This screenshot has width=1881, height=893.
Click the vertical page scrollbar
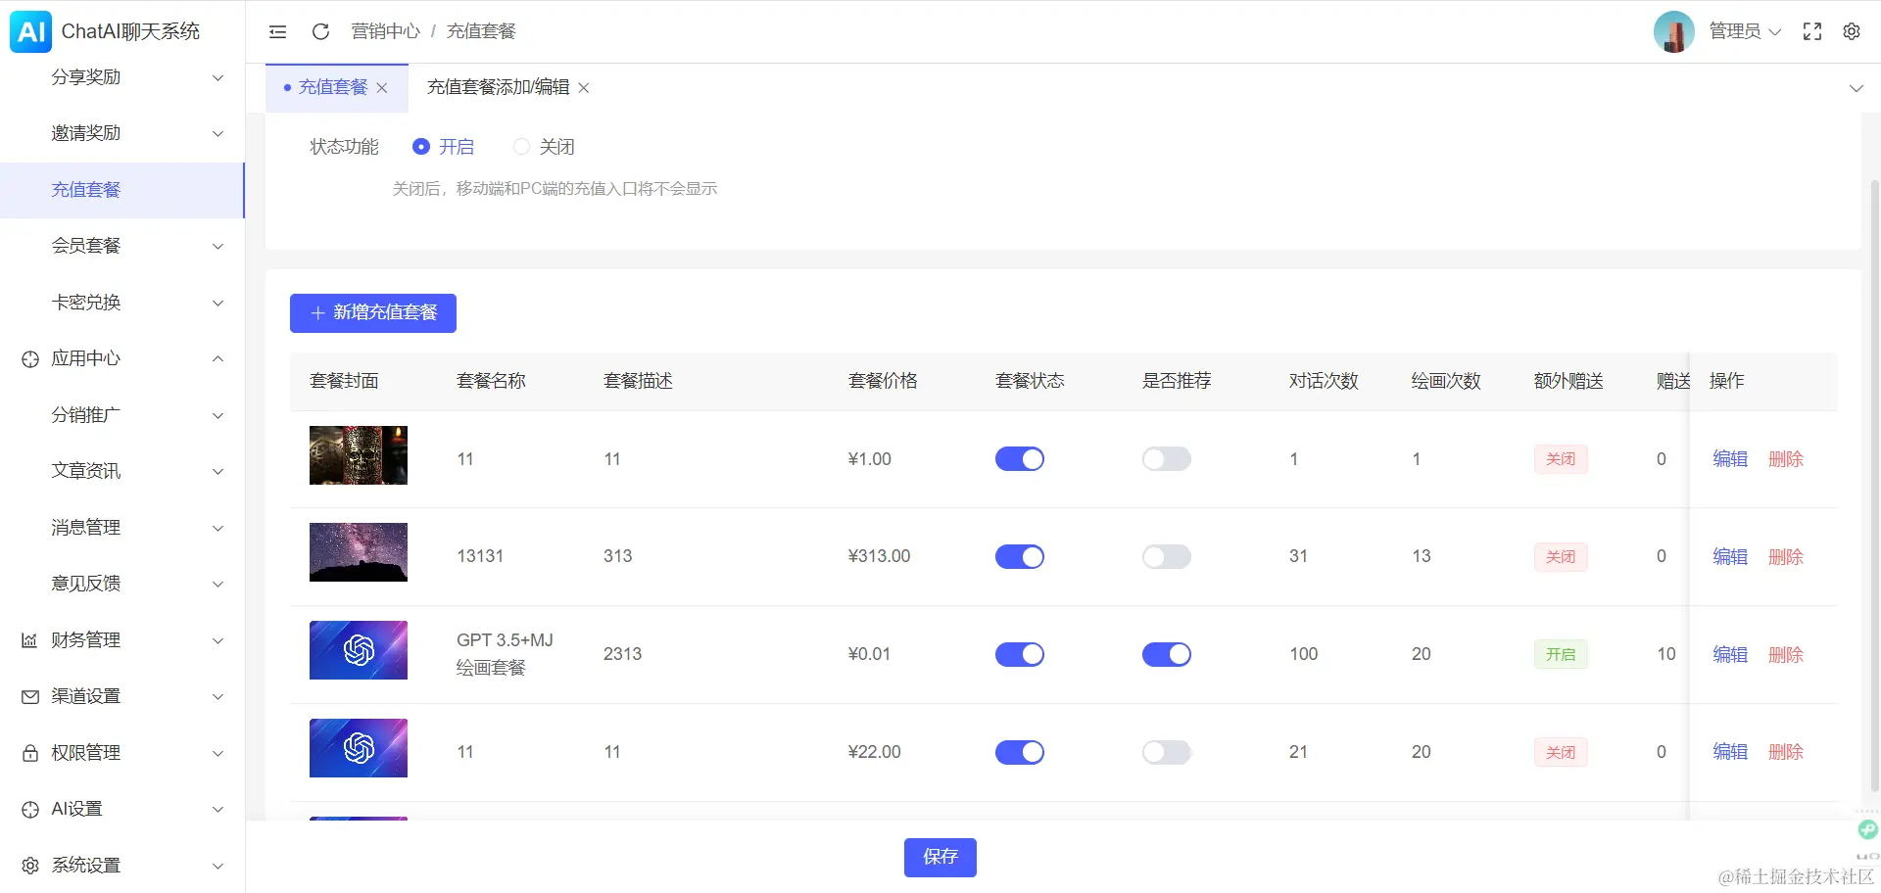[1875, 485]
